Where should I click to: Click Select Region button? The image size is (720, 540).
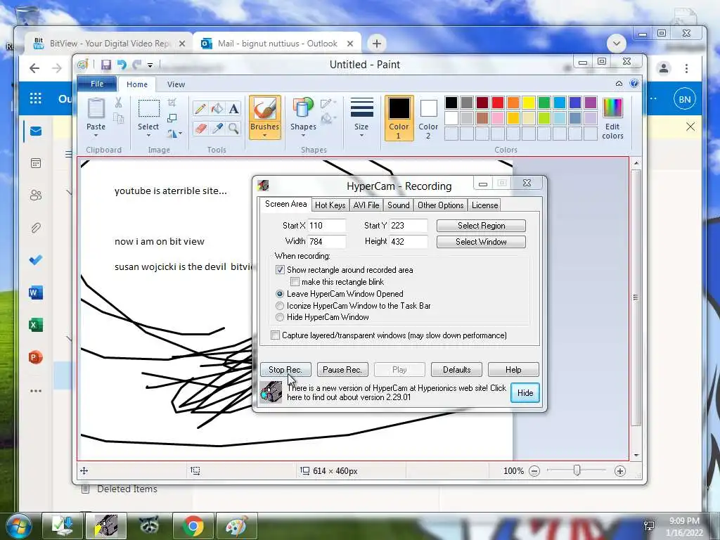pos(481,226)
